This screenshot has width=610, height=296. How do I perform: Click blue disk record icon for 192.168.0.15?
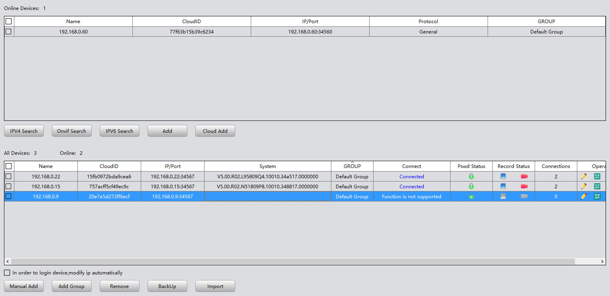tap(503, 186)
